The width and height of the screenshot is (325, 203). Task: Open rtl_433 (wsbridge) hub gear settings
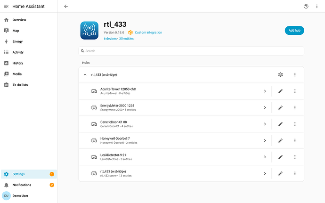point(280,74)
